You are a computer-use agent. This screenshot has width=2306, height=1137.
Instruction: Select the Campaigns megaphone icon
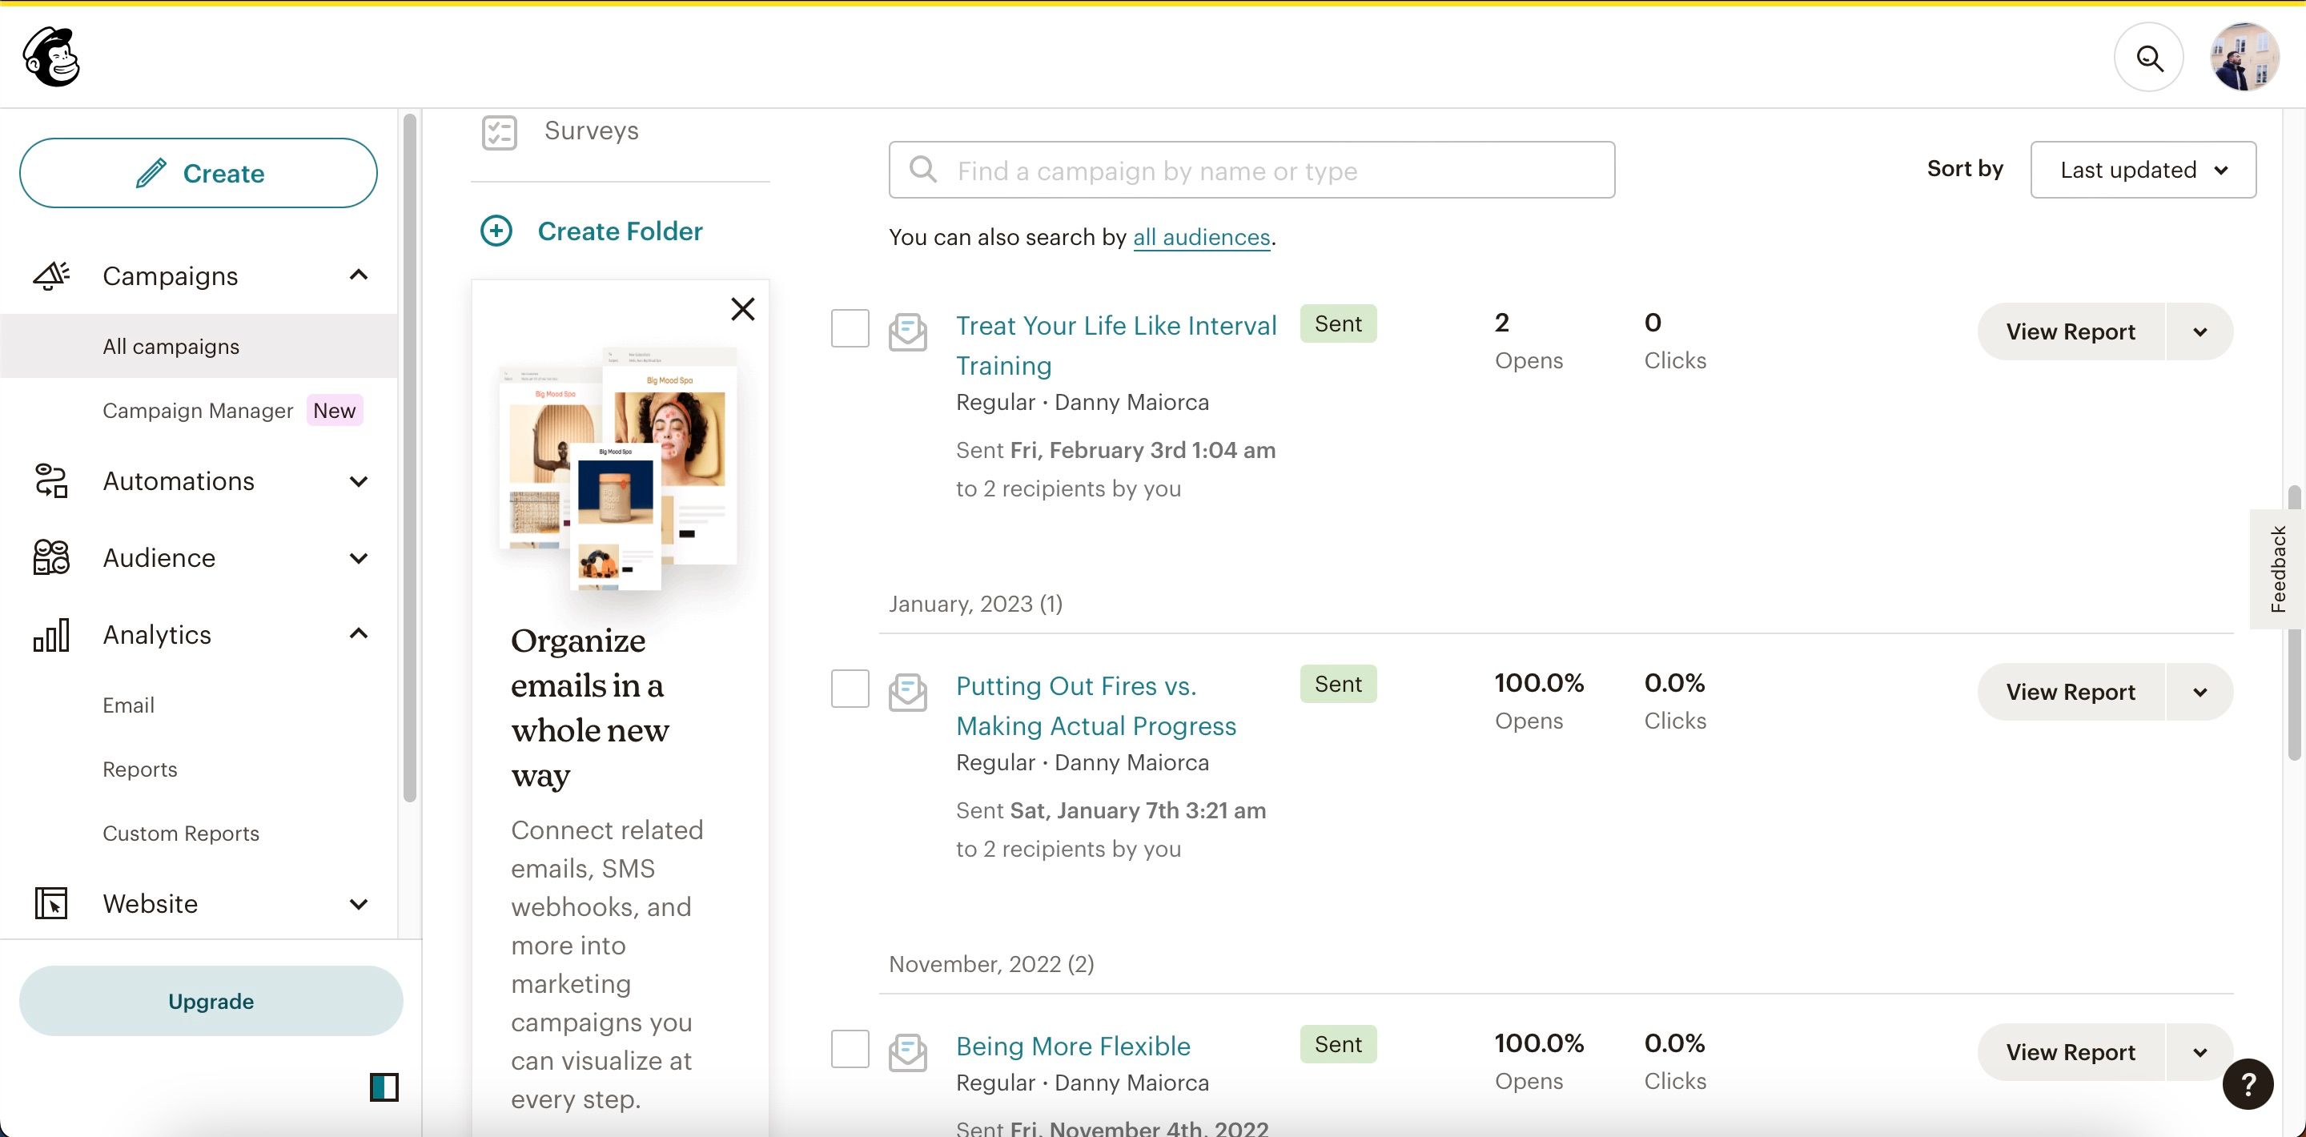tap(50, 275)
